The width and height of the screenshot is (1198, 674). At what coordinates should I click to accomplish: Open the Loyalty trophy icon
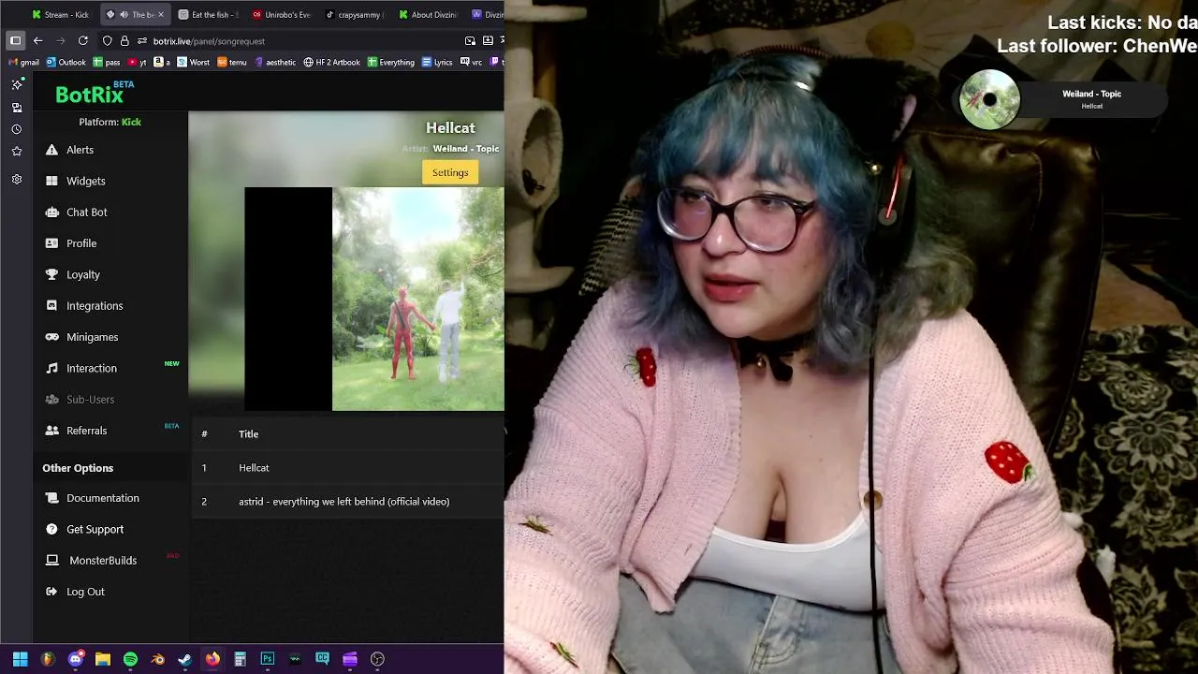51,274
